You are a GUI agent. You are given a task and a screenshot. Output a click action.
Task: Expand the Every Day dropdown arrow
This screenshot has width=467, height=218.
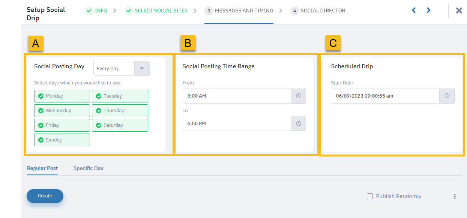point(142,68)
